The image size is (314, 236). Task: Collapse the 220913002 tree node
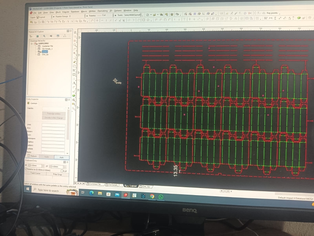point(31,43)
